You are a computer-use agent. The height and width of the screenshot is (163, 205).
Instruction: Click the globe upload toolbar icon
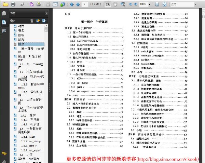(63, 4)
